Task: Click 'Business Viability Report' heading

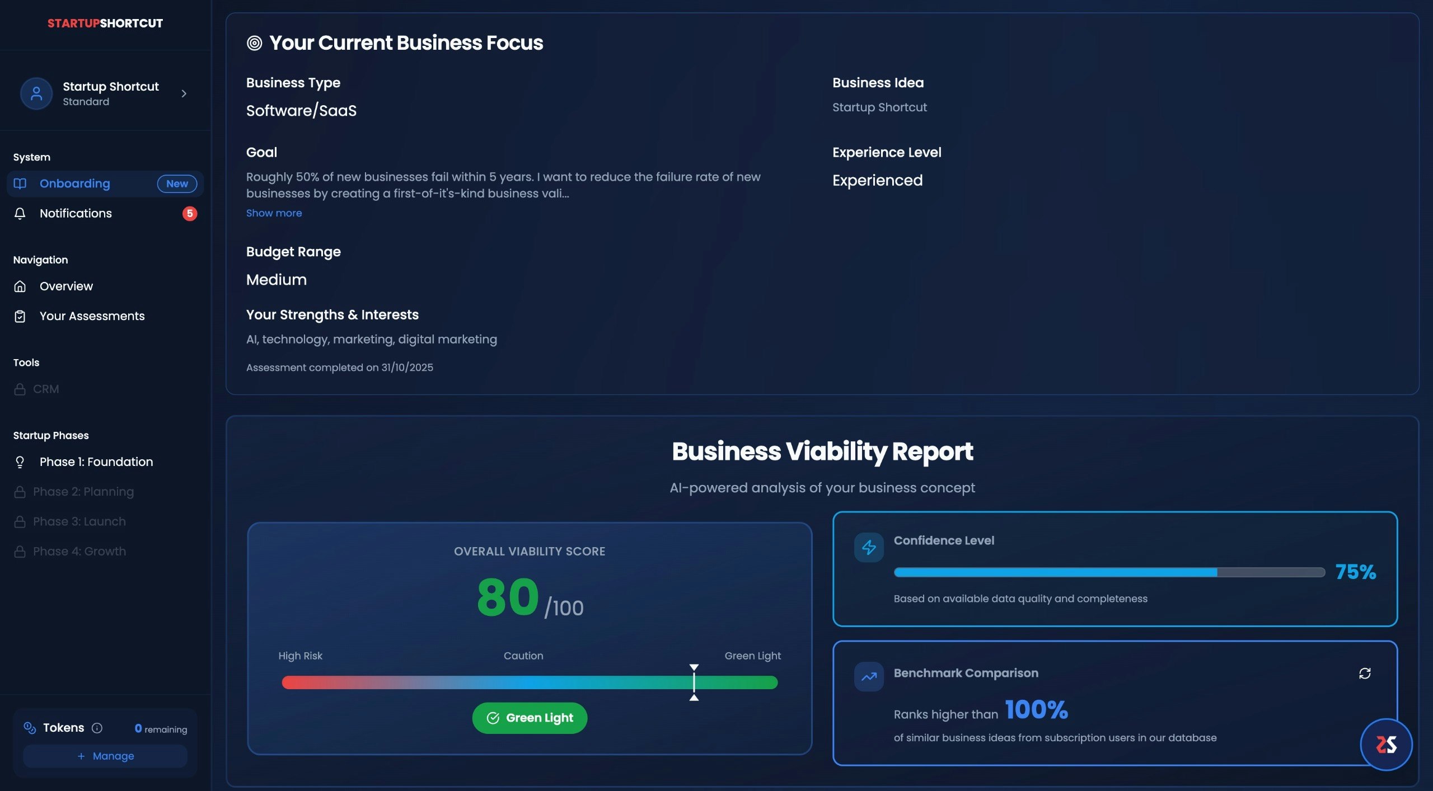Action: click(822, 451)
